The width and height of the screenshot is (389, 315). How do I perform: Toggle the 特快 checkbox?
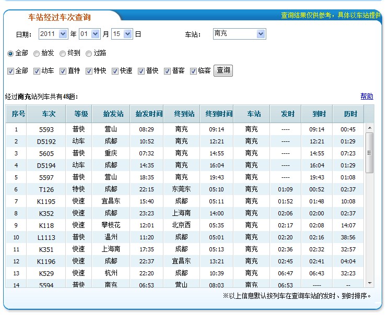[x=89, y=71]
